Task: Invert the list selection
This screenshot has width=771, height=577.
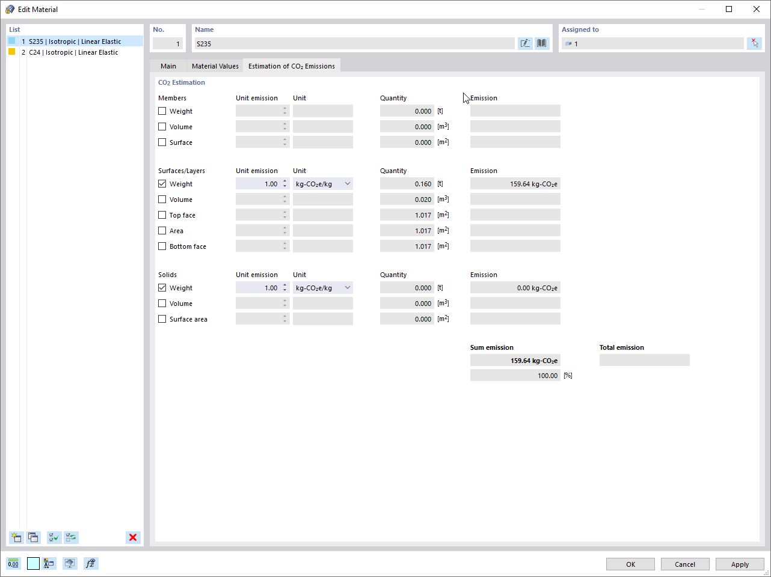Action: click(72, 537)
